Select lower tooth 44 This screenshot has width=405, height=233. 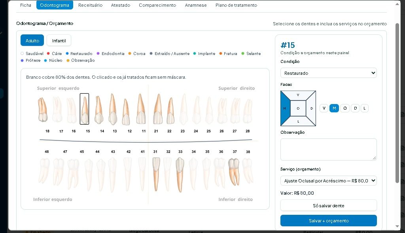[101, 174]
